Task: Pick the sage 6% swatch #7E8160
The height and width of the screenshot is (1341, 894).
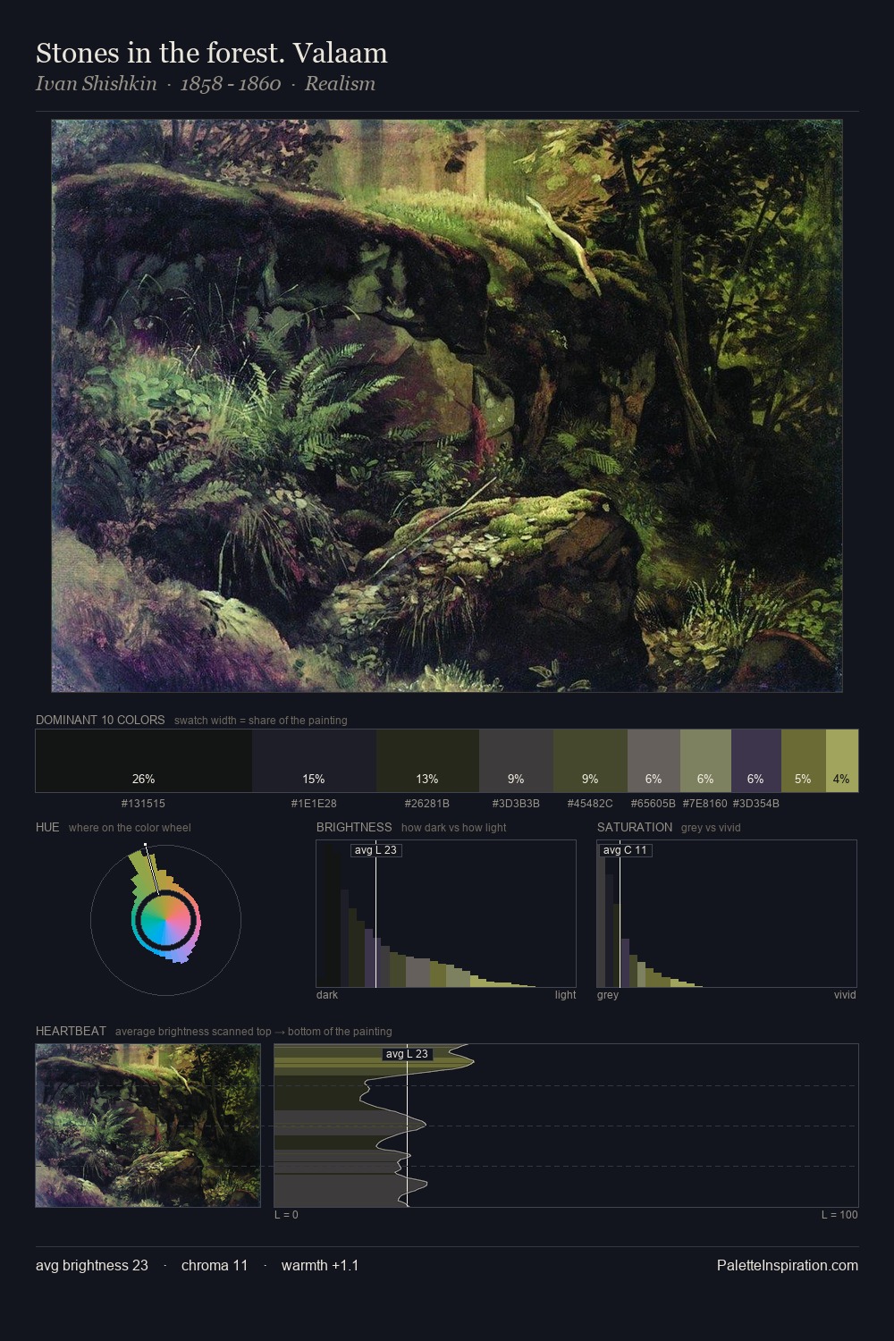Action: click(705, 761)
